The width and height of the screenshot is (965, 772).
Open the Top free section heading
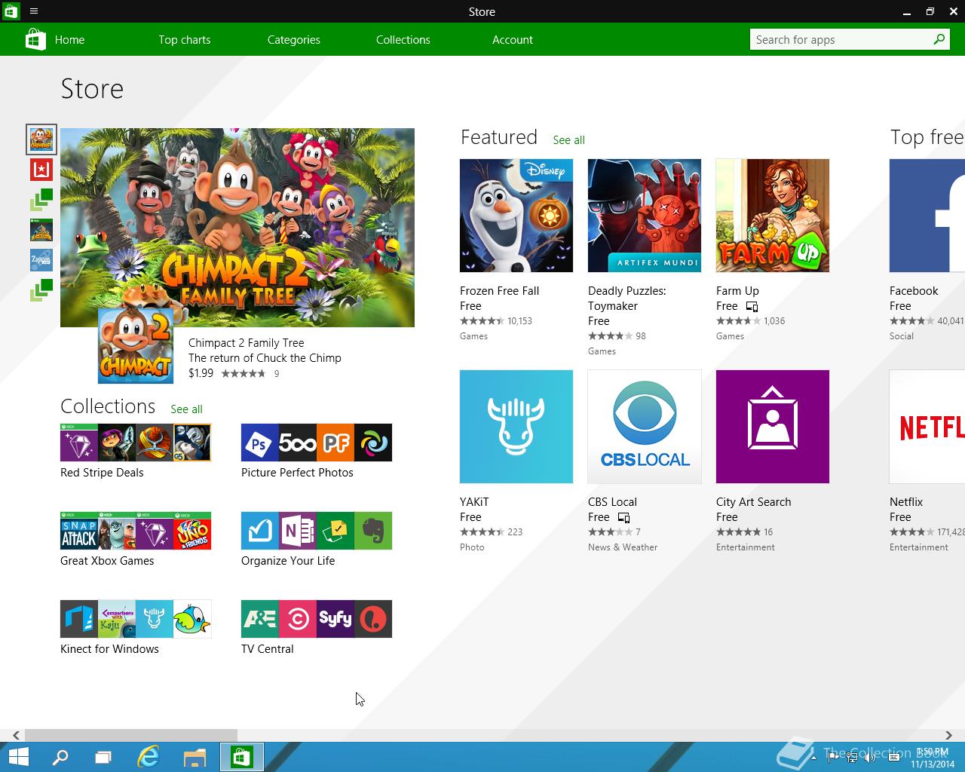click(927, 137)
